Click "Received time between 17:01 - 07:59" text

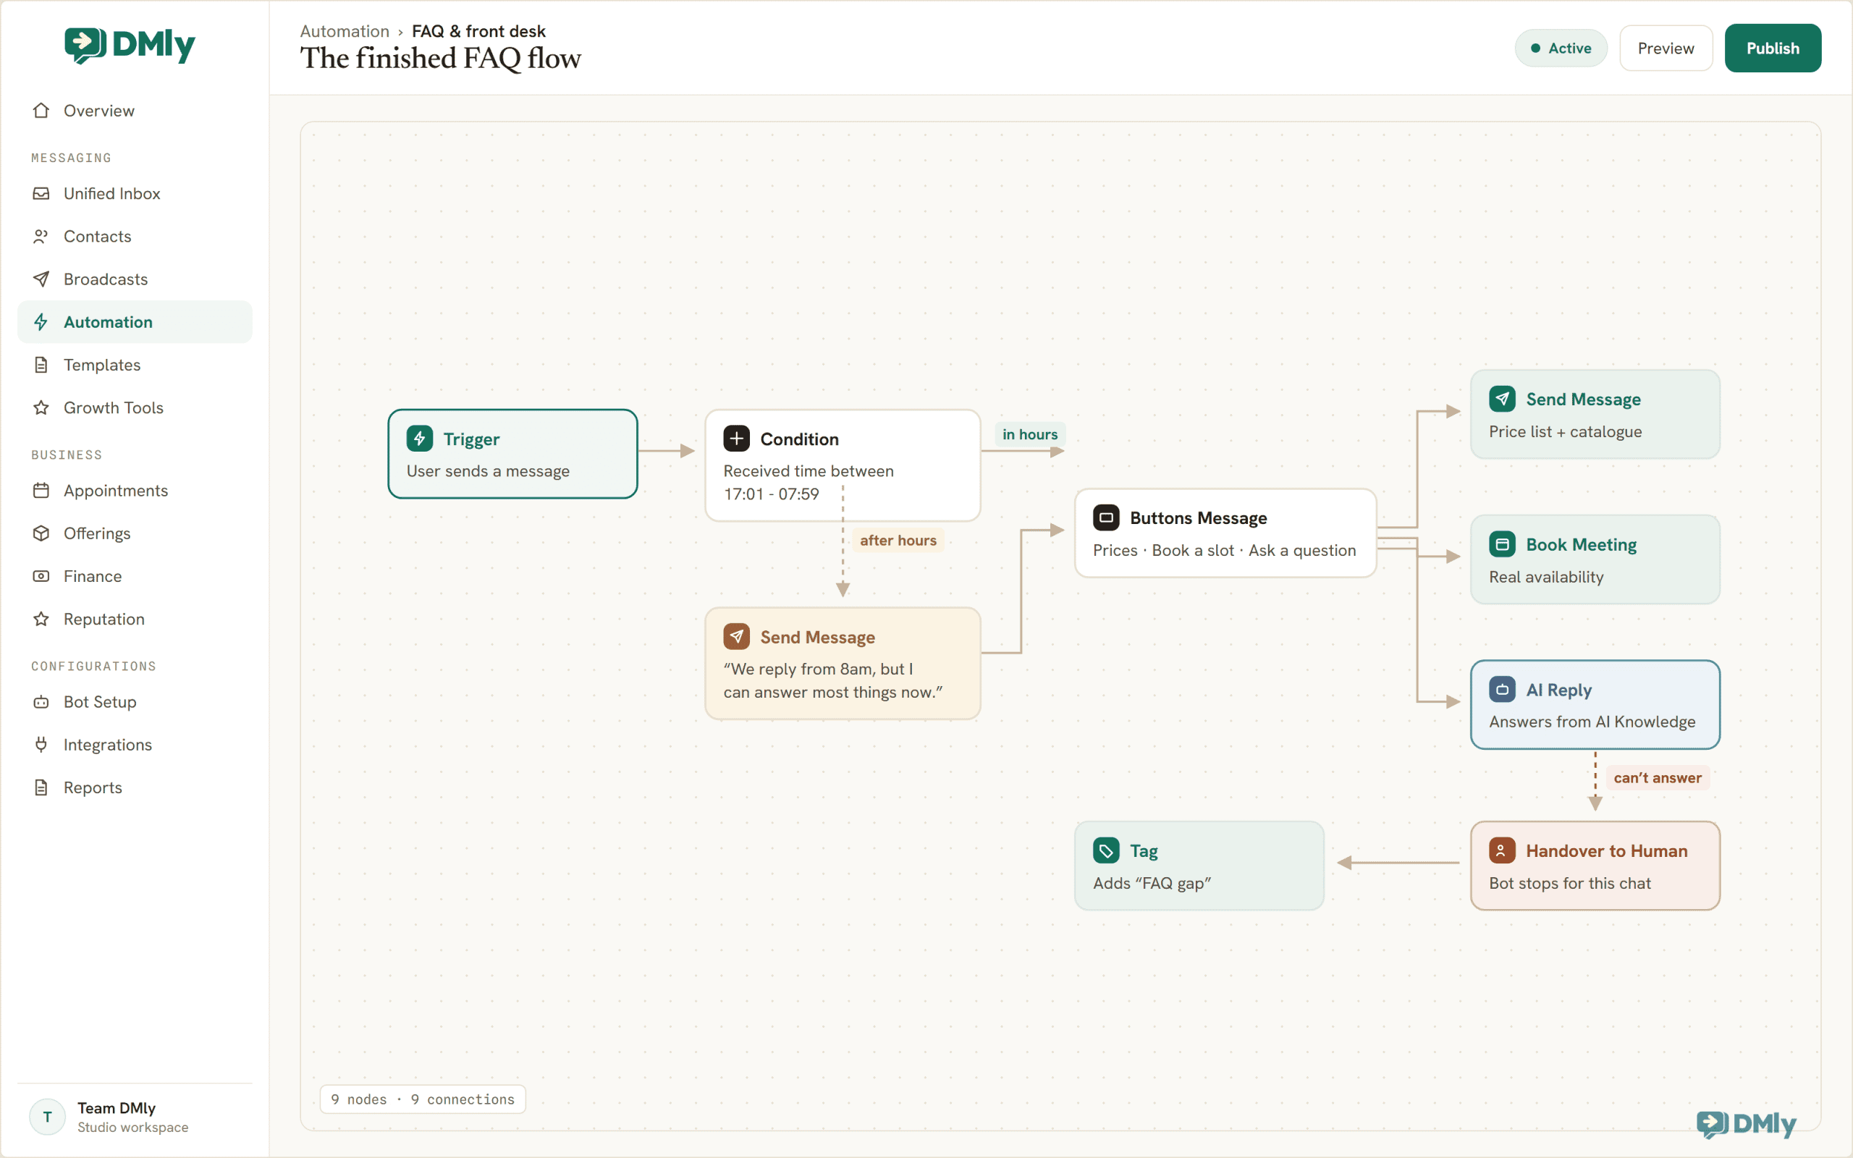click(809, 483)
